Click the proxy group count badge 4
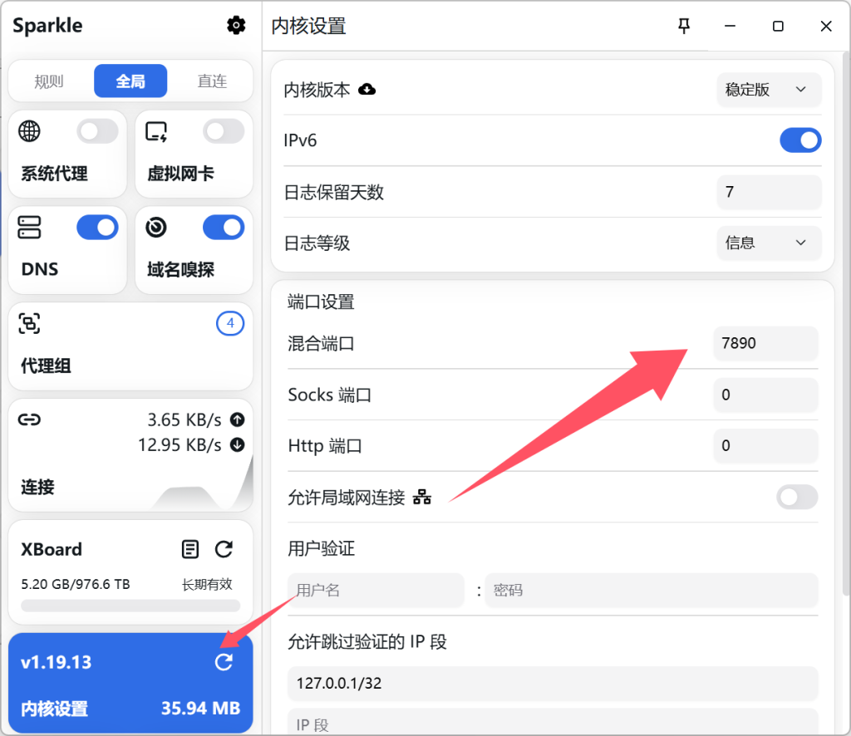851x736 pixels. pos(230,324)
